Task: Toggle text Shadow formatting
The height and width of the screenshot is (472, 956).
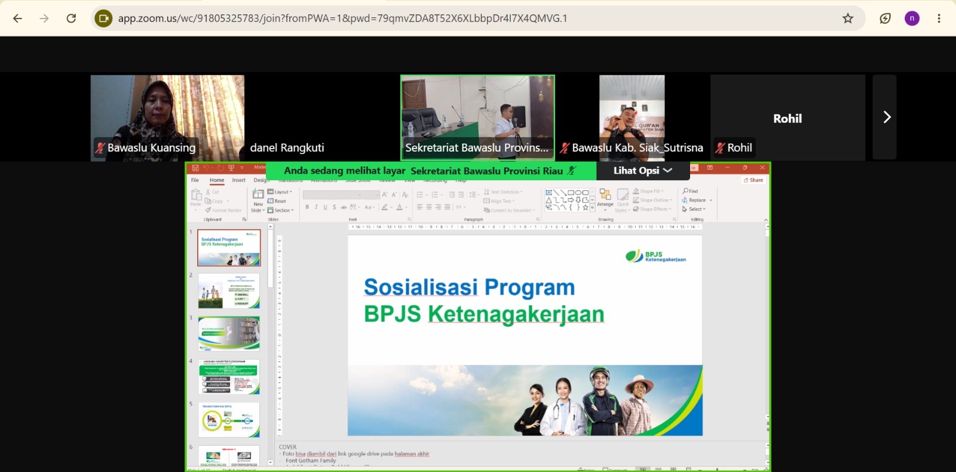Action: [334, 207]
